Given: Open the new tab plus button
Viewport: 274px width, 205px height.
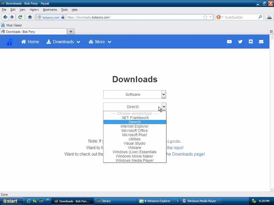Looking at the screenshot, I should pyautogui.click(x=71, y=31).
